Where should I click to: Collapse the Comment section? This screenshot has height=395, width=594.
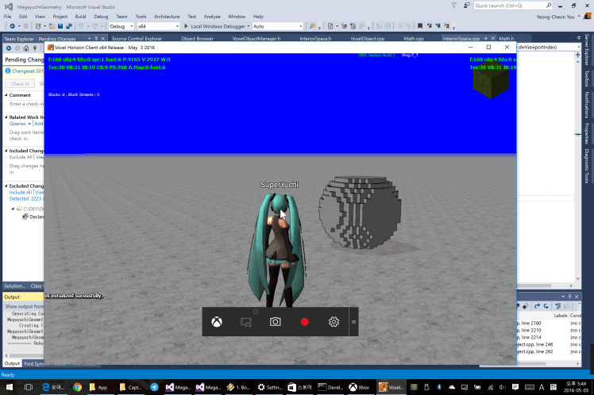pyautogui.click(x=6, y=95)
